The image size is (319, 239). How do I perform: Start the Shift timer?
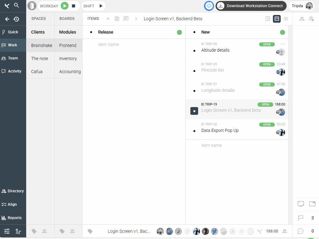tap(101, 6)
